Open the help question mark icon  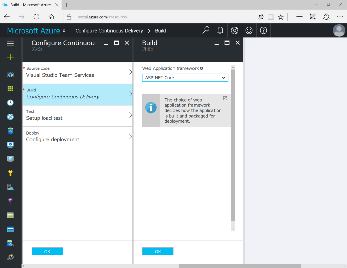[x=263, y=30]
